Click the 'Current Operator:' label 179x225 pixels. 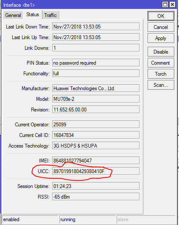click(x=32, y=125)
